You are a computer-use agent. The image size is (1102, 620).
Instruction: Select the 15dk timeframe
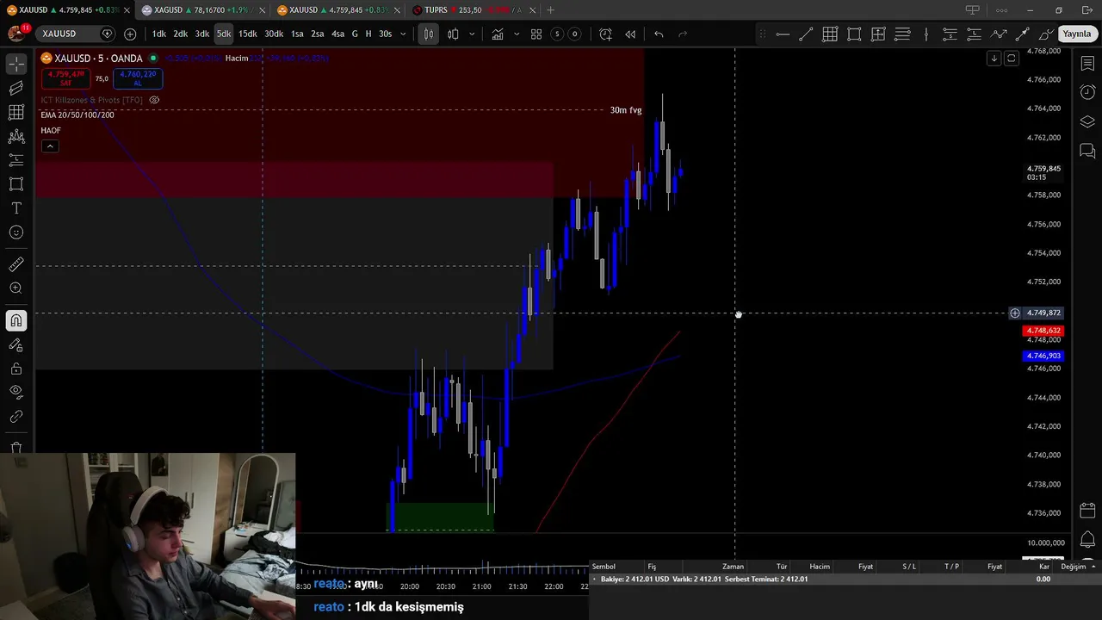coord(248,34)
